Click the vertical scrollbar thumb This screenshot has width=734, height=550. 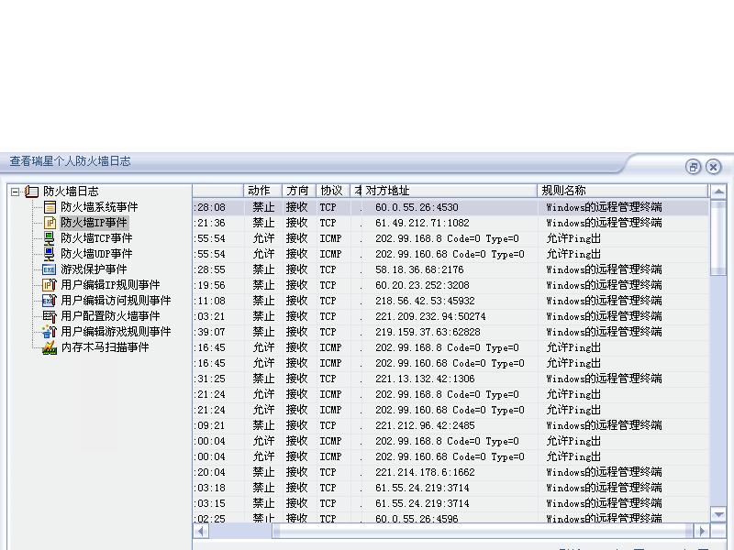click(718, 237)
